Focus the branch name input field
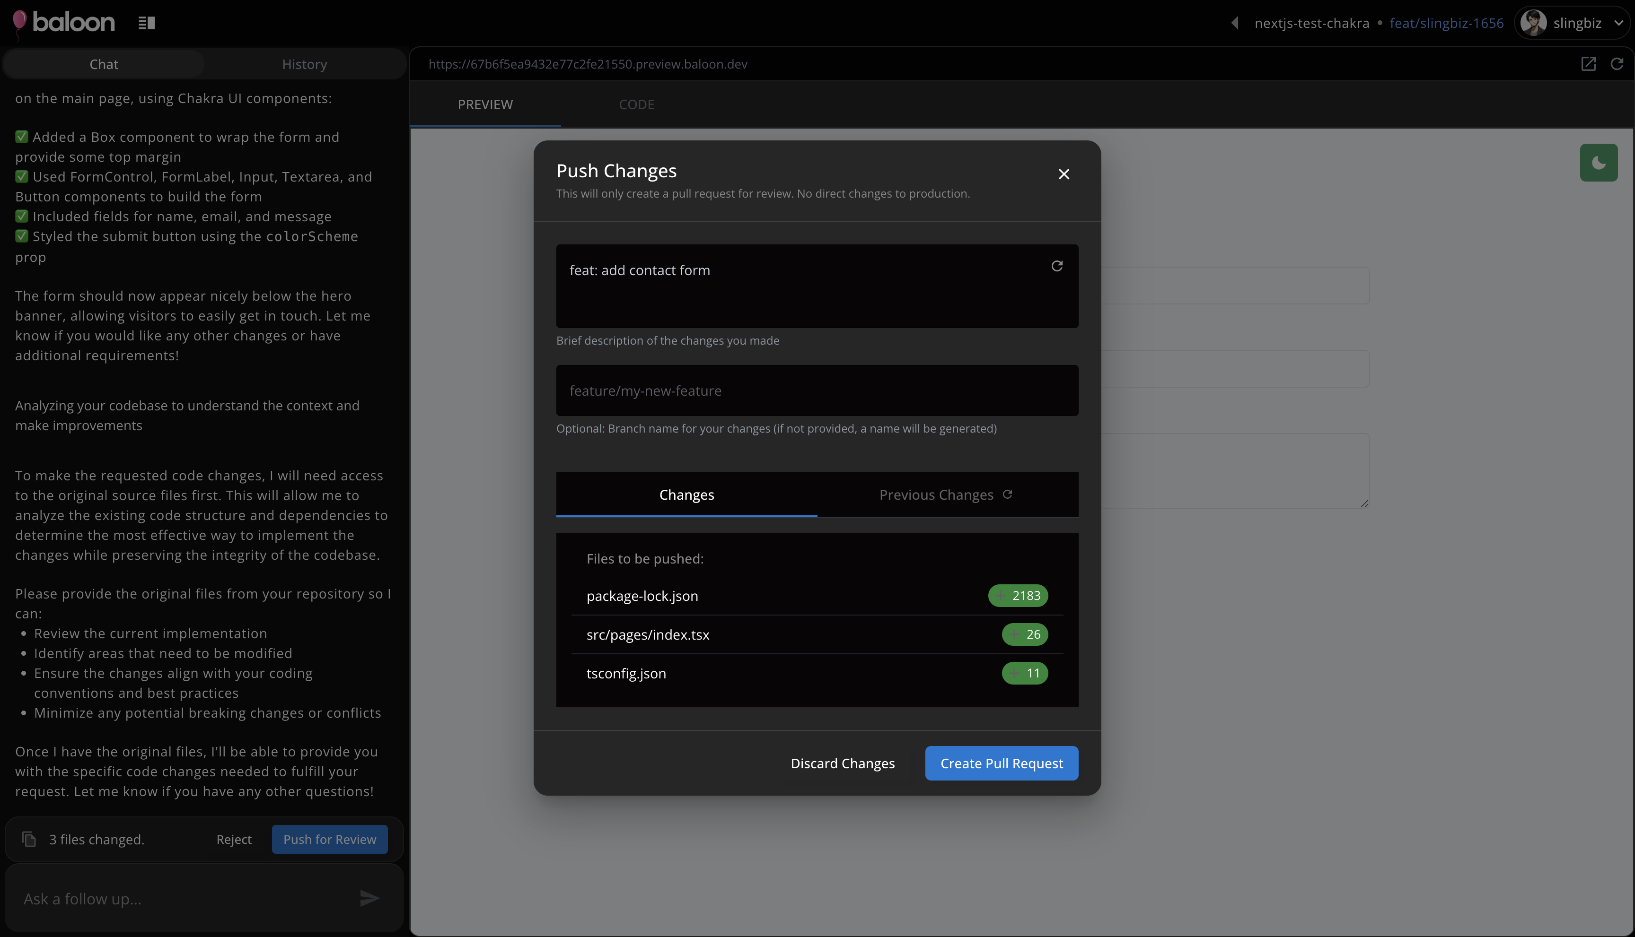The image size is (1635, 937). pos(817,390)
